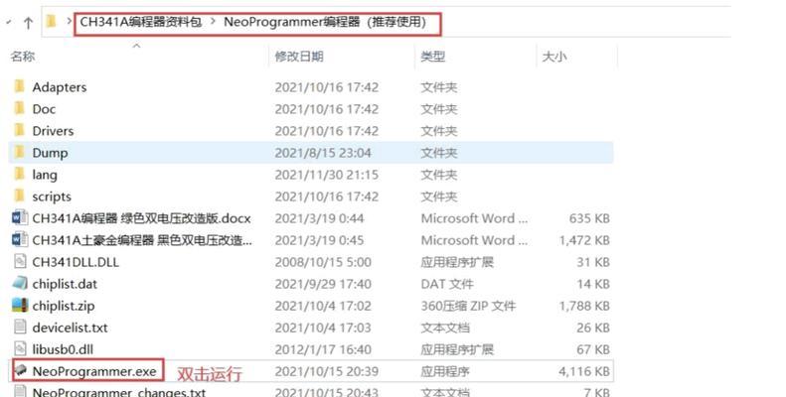Click date 2012/1/17 16:40 of libusb0.dll

coord(323,349)
